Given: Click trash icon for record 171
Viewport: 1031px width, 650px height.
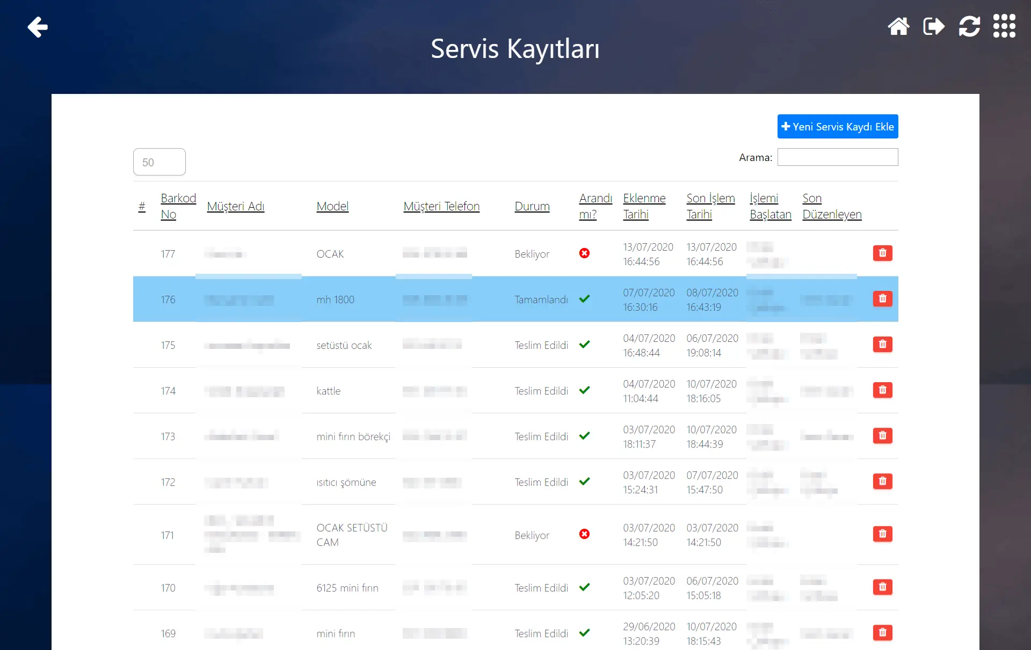Looking at the screenshot, I should tap(882, 534).
